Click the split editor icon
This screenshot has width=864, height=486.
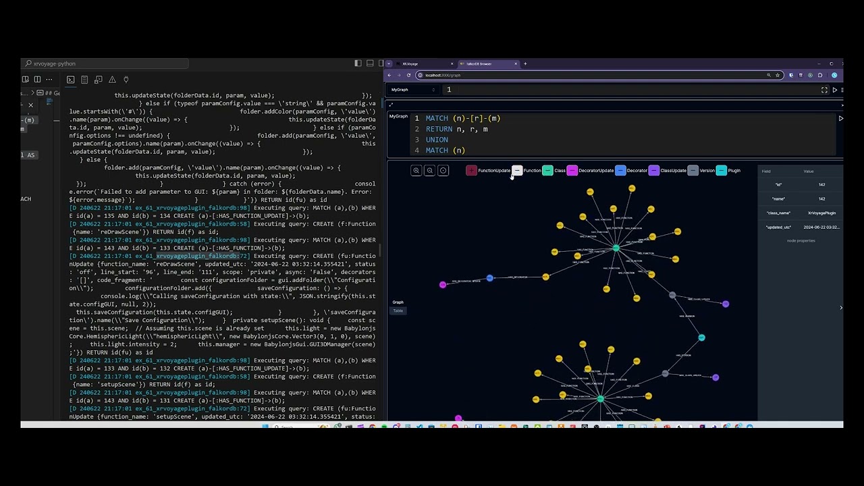click(37, 80)
